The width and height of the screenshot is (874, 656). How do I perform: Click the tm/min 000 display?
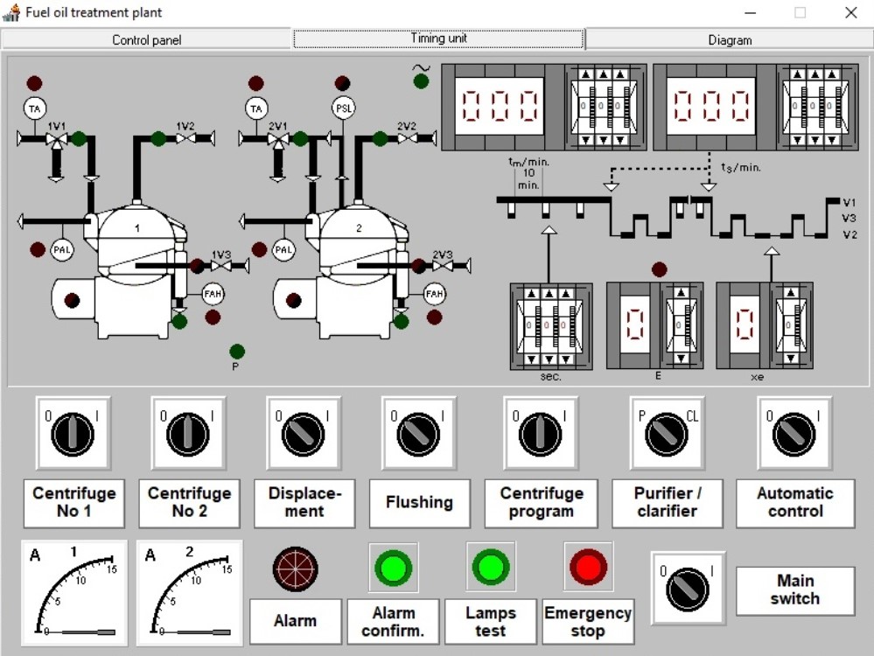[499, 106]
